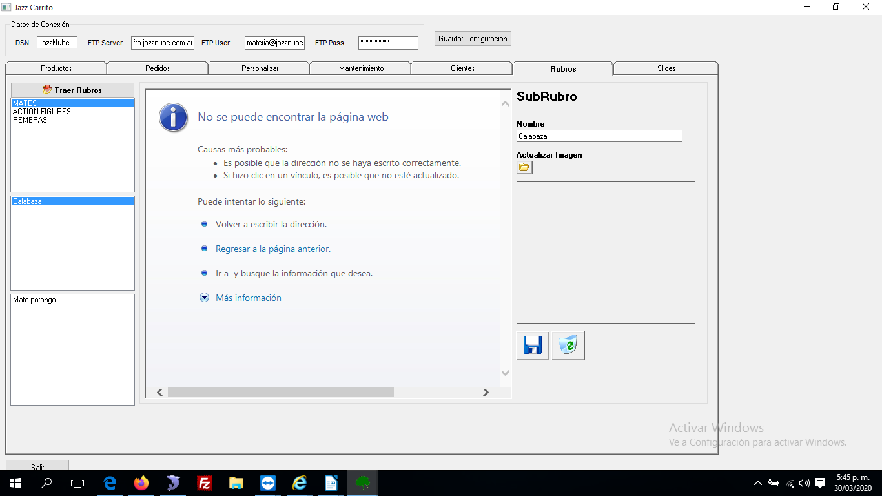The image size is (882, 496).
Task: Go to the Mantenimiento tab
Action: tap(361, 68)
